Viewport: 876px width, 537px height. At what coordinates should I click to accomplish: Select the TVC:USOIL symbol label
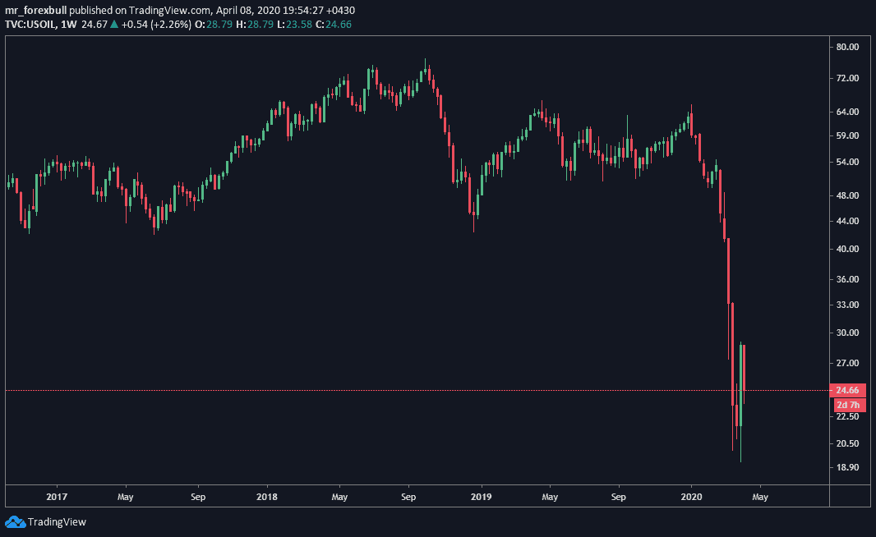(x=32, y=25)
